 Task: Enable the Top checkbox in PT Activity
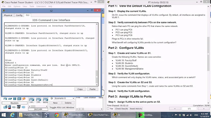coord(108,109)
